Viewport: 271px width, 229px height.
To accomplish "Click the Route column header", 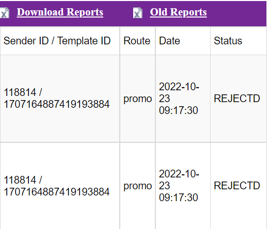I will click(137, 41).
